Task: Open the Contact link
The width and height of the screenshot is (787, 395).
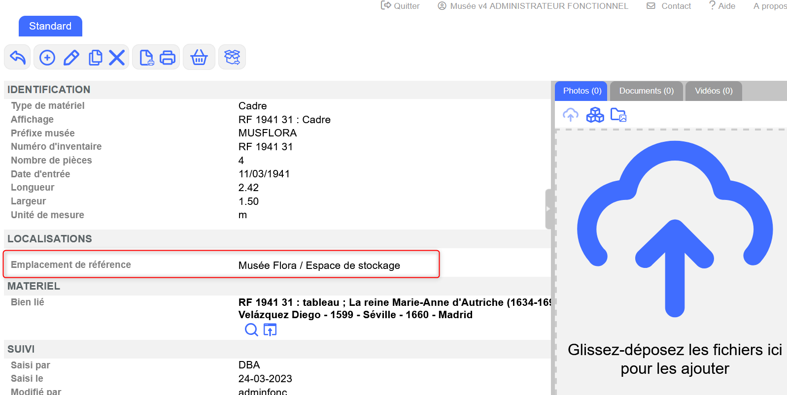Action: (669, 6)
